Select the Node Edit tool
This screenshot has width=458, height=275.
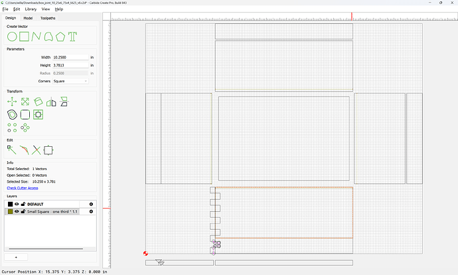[x=12, y=150]
